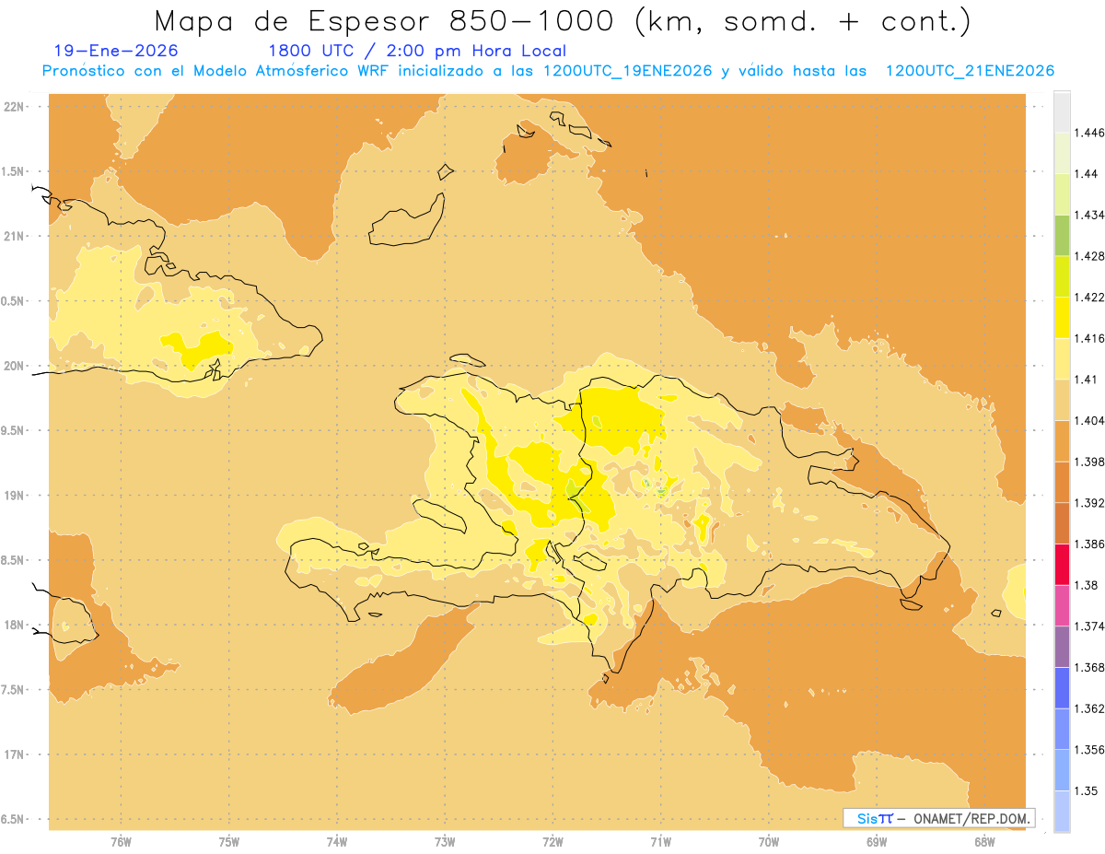Image resolution: width=1105 pixels, height=854 pixels.
Task: Select the date label '19-Ene-2026'
Action: pos(116,51)
